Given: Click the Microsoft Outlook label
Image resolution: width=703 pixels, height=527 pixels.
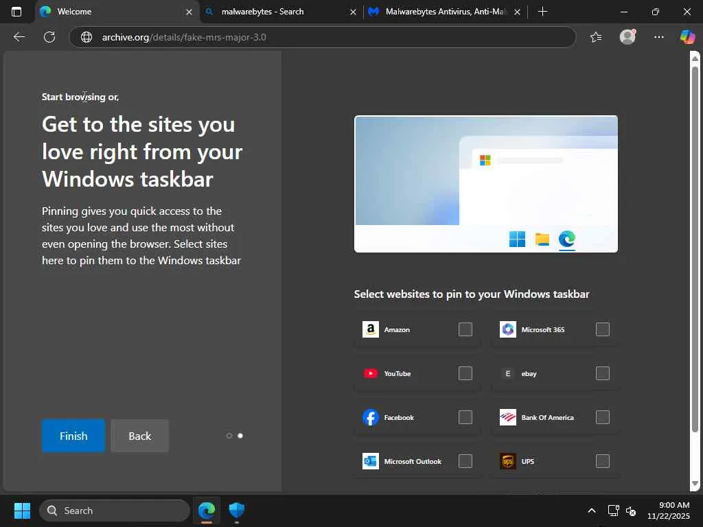Looking at the screenshot, I should pyautogui.click(x=413, y=462).
